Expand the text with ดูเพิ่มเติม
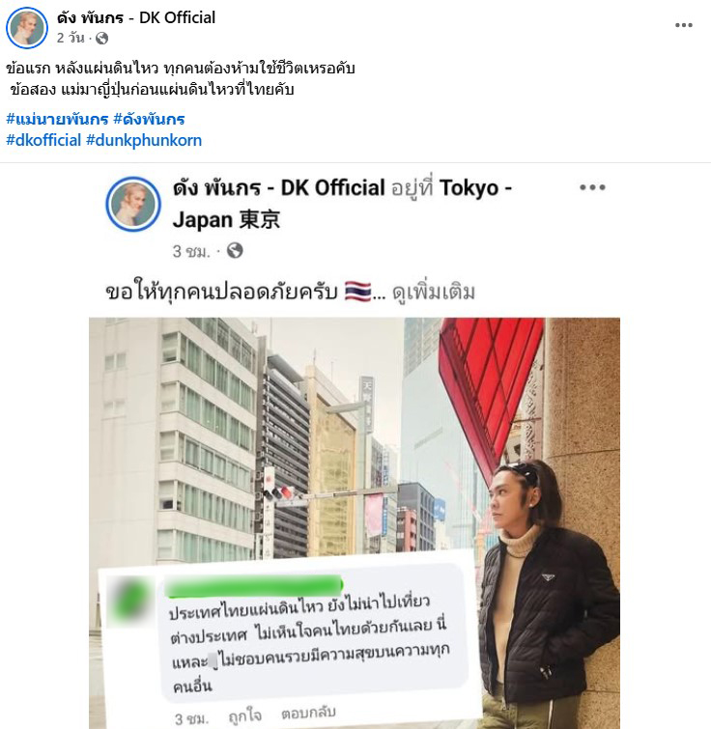Image resolution: width=711 pixels, height=729 pixels. tap(434, 293)
